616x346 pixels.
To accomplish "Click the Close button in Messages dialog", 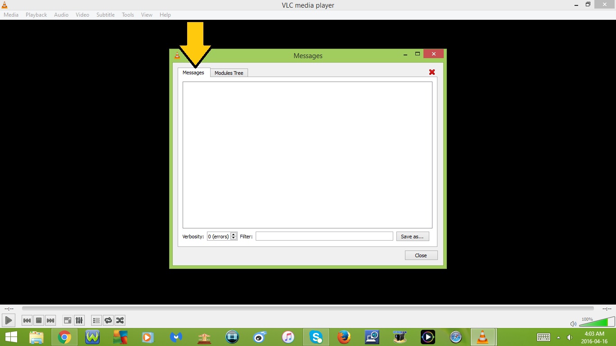I will point(421,255).
